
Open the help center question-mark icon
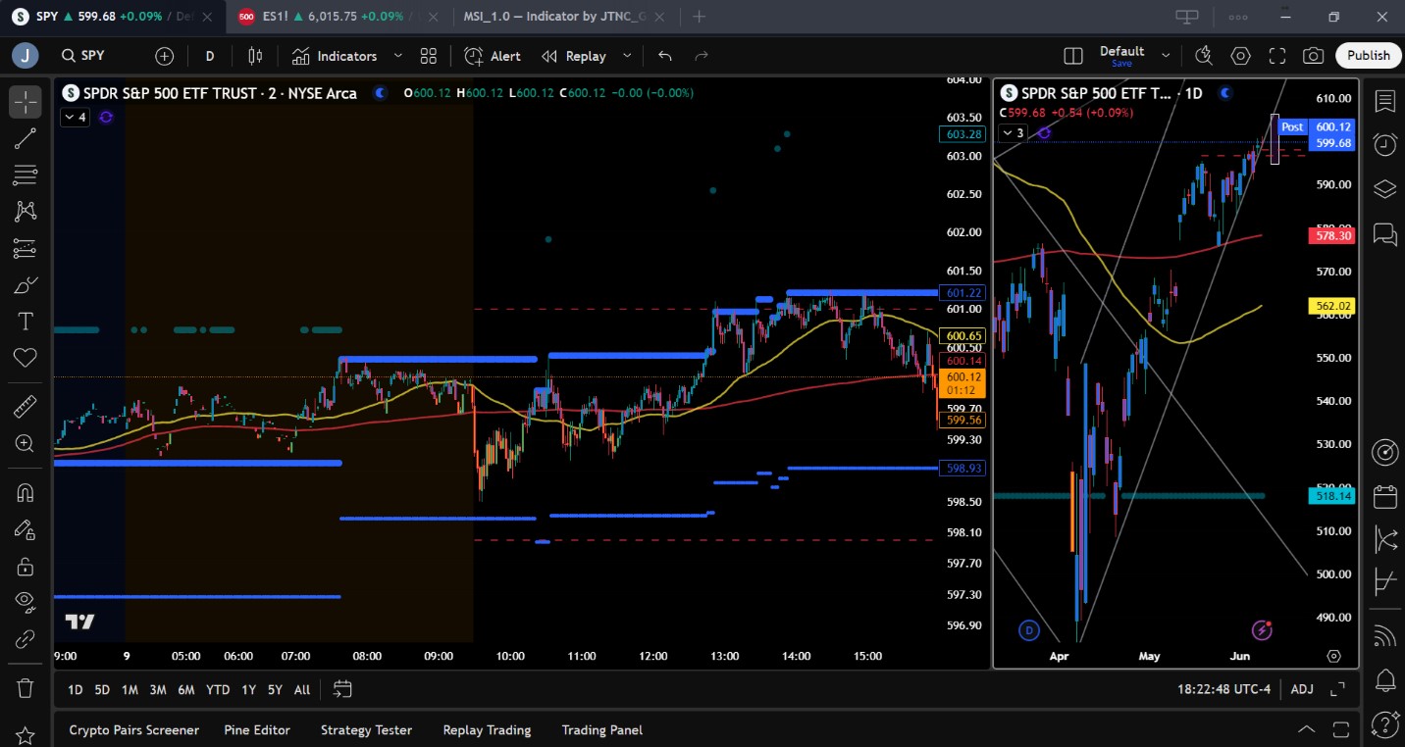coord(1385,724)
